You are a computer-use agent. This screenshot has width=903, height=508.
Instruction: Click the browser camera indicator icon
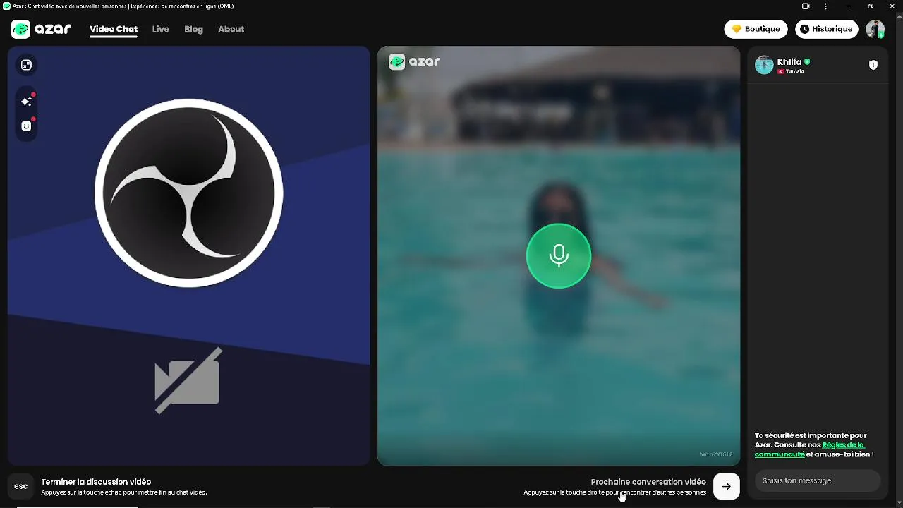(806, 6)
